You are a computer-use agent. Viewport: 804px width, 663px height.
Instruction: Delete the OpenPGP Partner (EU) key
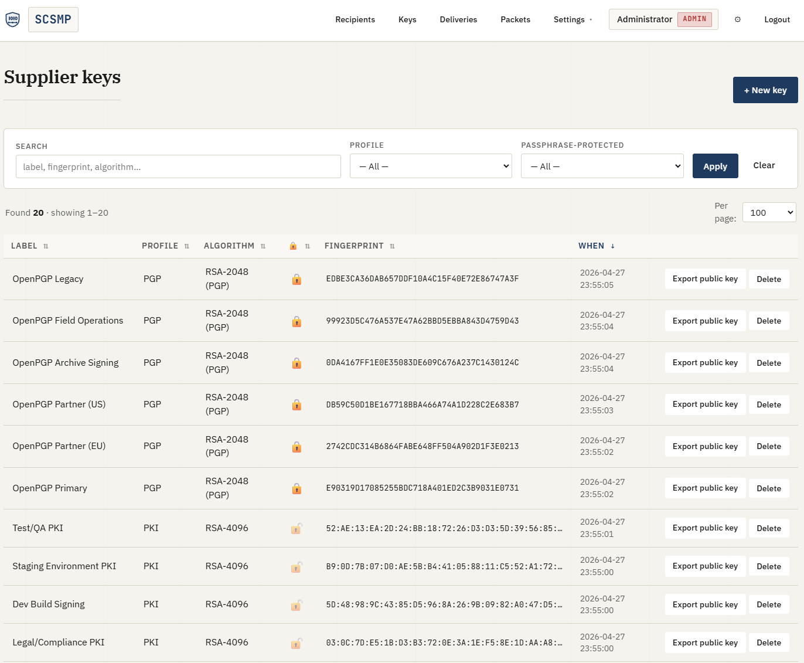pyautogui.click(x=769, y=446)
